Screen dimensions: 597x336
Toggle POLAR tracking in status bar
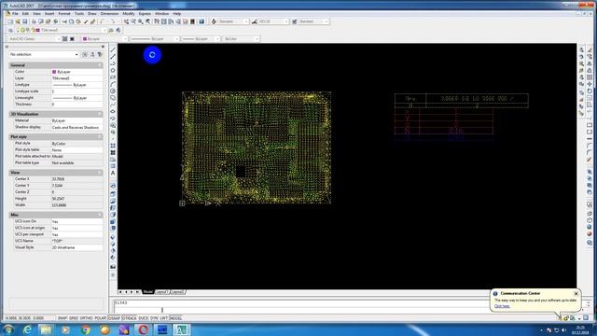[100, 318]
